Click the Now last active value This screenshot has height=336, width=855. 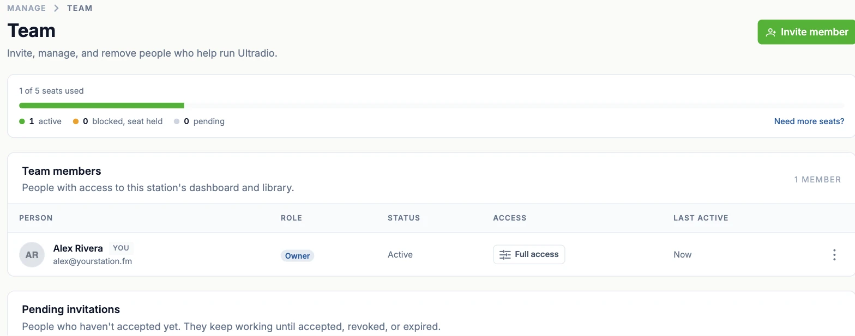[x=682, y=254]
